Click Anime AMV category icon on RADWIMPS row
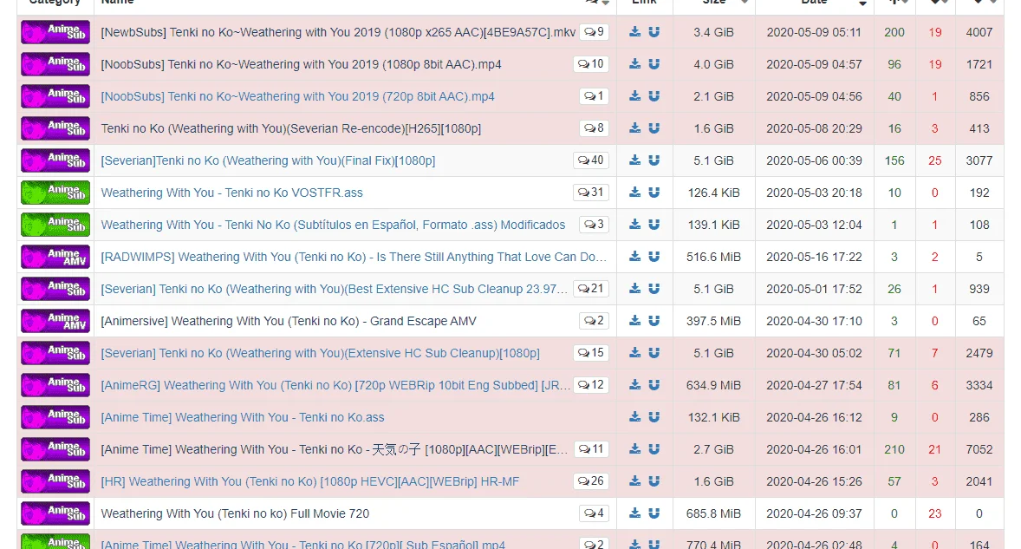The height and width of the screenshot is (549, 1021). coord(55,257)
